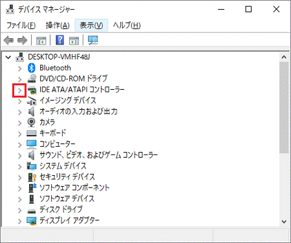Open the 表示(V) menu

91,25
